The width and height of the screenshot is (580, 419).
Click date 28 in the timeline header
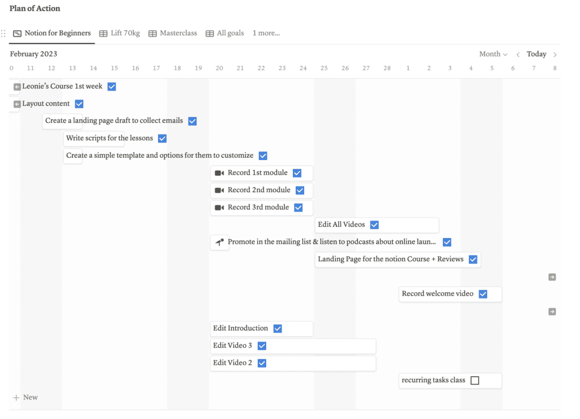(387, 68)
